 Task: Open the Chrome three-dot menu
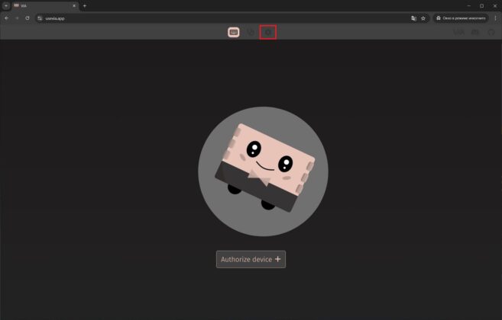[x=495, y=18]
